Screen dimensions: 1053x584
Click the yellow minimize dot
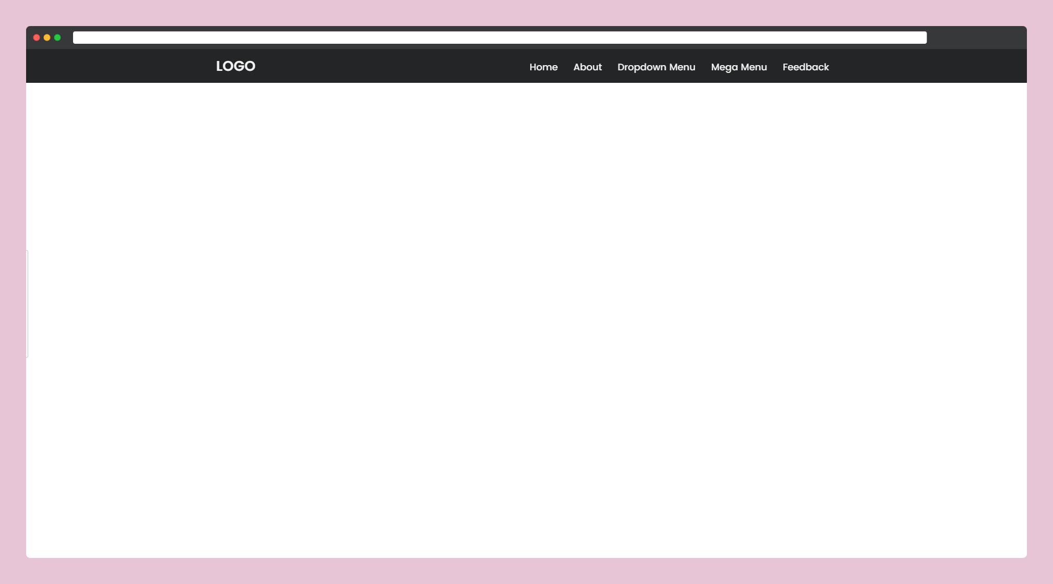[47, 38]
